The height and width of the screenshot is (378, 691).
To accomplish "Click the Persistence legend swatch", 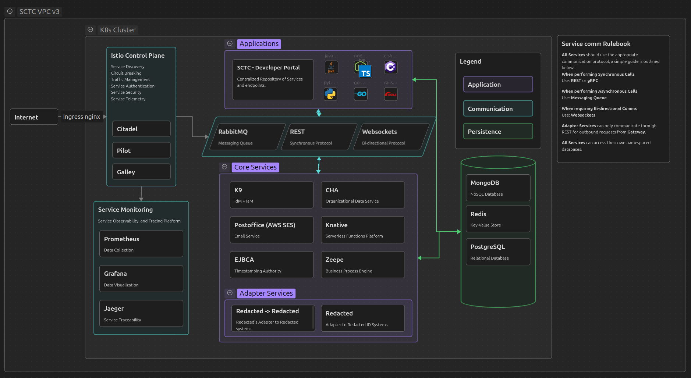I will 498,131.
